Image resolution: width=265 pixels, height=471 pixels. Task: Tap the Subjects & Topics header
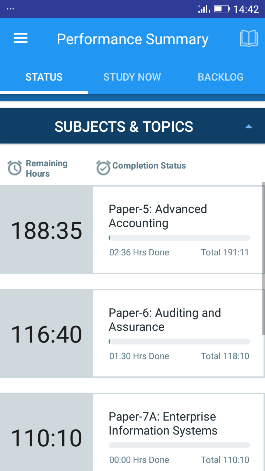tap(124, 127)
